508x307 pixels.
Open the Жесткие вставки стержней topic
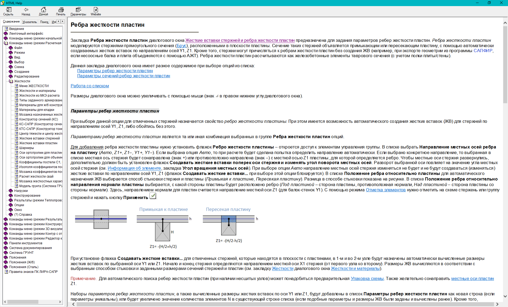(39, 138)
